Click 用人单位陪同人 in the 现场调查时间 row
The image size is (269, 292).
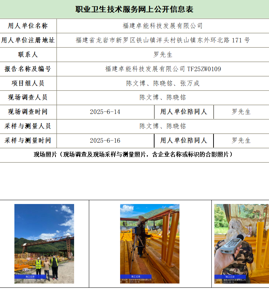coord(184,112)
